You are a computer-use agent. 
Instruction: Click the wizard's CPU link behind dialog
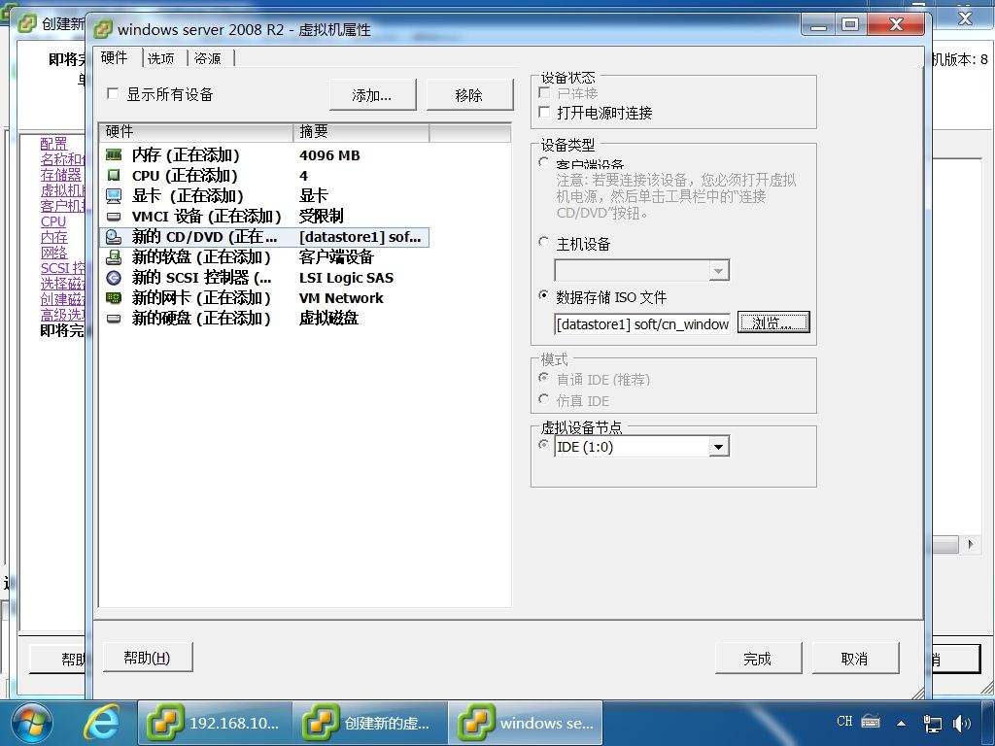53,221
